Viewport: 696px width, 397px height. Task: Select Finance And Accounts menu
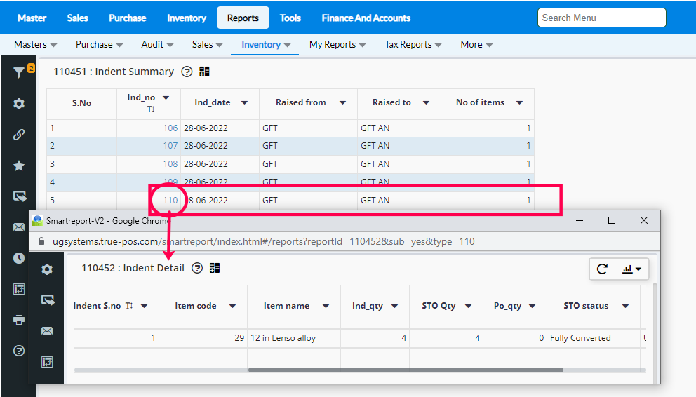[x=366, y=18]
